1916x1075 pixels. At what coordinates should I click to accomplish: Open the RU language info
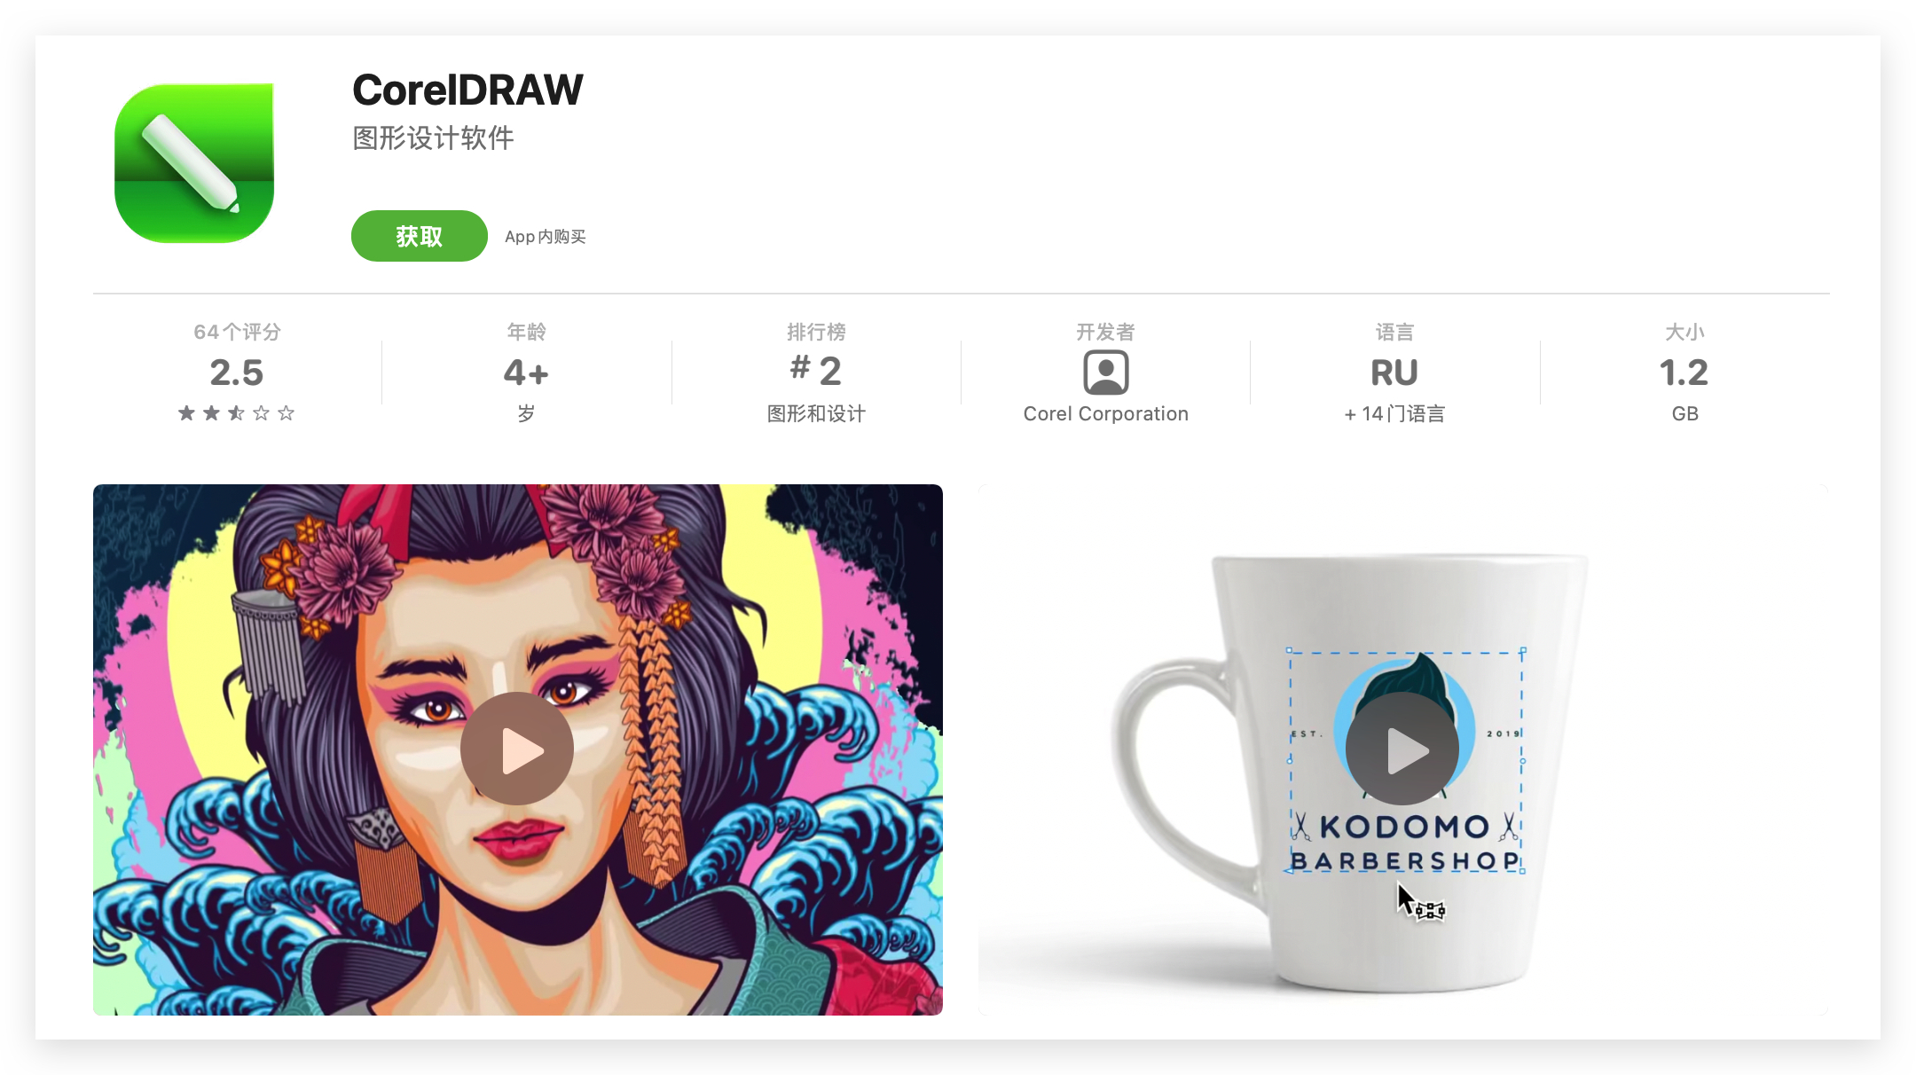click(1394, 373)
